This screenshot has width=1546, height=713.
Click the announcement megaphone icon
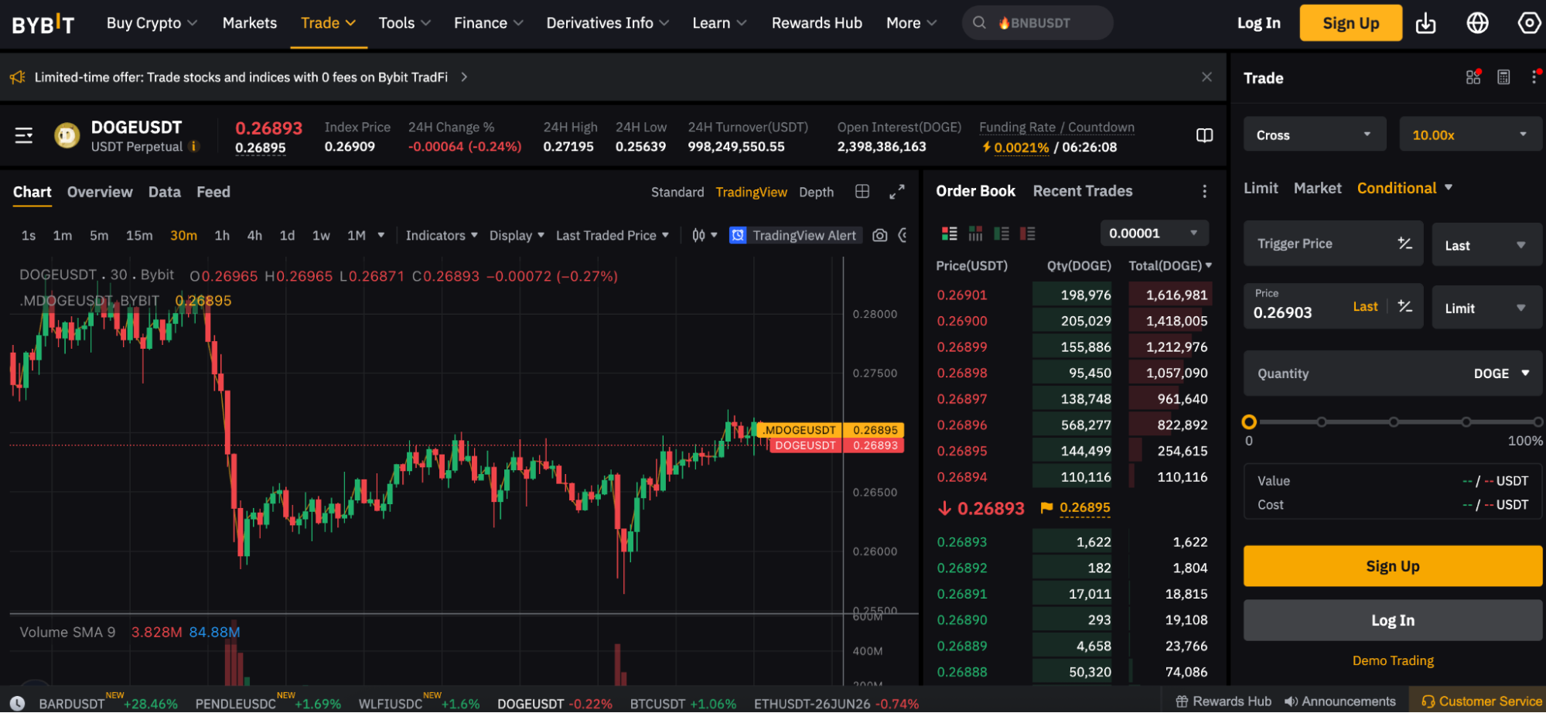[17, 77]
